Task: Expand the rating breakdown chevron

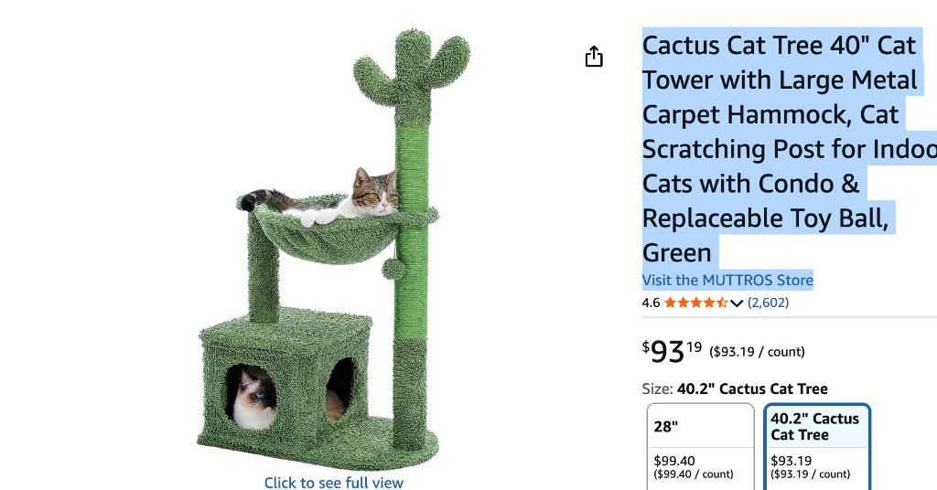Action: [737, 304]
